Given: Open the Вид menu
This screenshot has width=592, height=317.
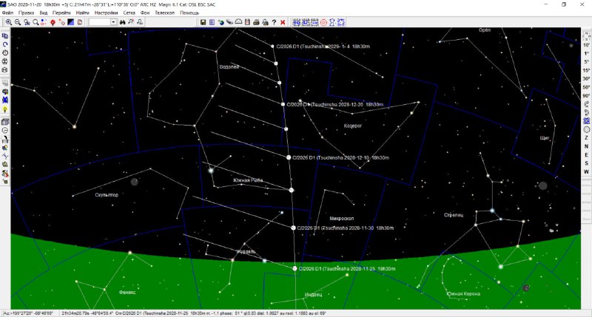Looking at the screenshot, I should [44, 13].
